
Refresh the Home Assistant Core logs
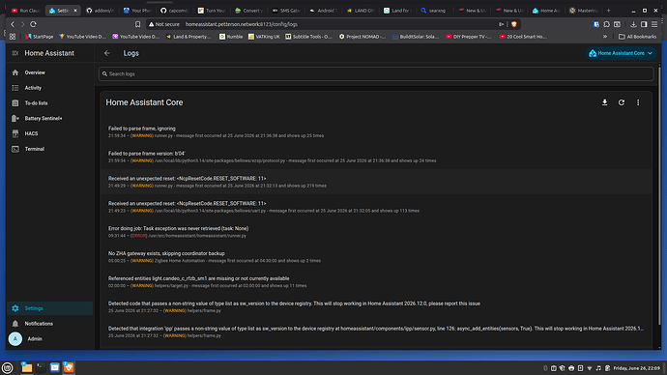(x=622, y=102)
